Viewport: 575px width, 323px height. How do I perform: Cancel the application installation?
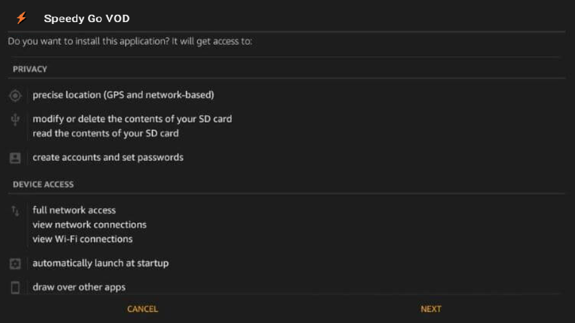[x=142, y=309]
